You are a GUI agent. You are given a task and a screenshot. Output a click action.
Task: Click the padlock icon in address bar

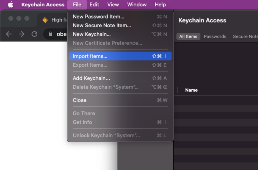pos(50,34)
